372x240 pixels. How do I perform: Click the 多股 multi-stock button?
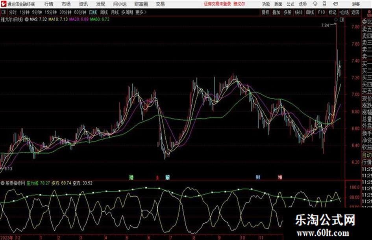tap(287, 12)
